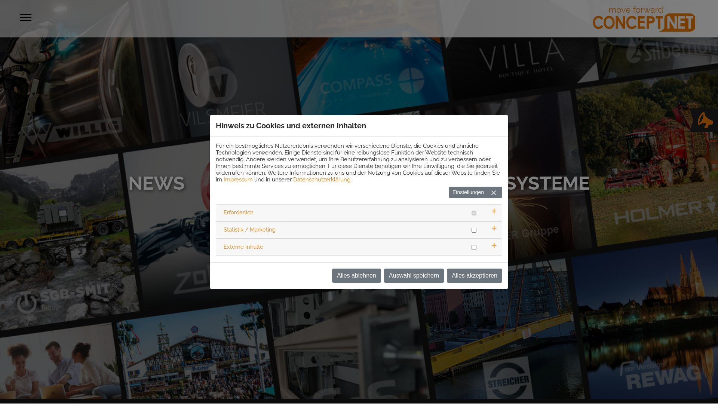This screenshot has height=404, width=718.
Task: Select the Erforderlich category label
Action: pos(239,212)
